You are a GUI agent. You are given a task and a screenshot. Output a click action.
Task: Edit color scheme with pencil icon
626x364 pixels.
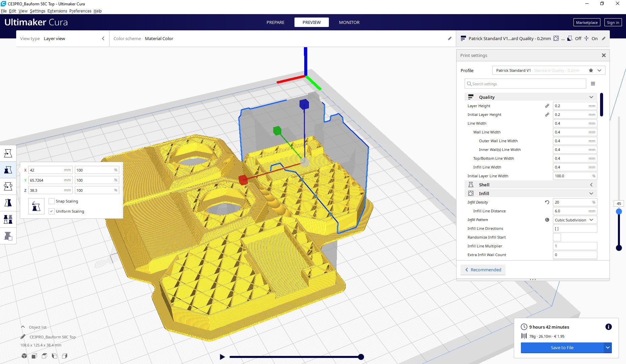(x=449, y=38)
